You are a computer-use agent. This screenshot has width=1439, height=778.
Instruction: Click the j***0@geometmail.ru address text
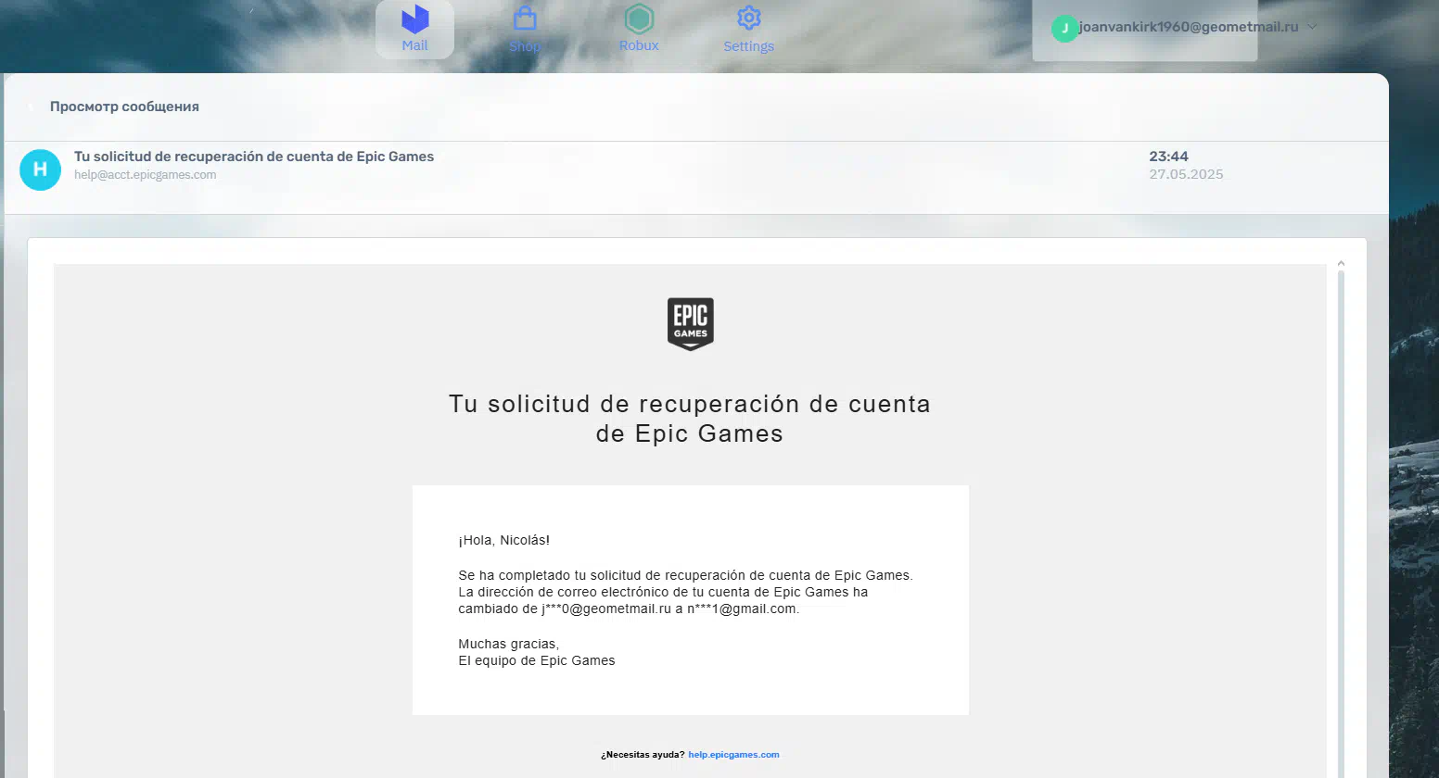pyautogui.click(x=606, y=609)
